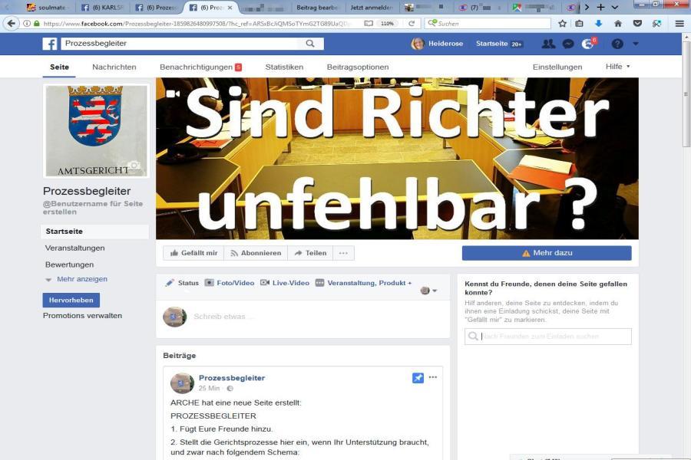Click the friend invite search field
Image resolution: width=691 pixels, height=460 pixels.
click(547, 337)
